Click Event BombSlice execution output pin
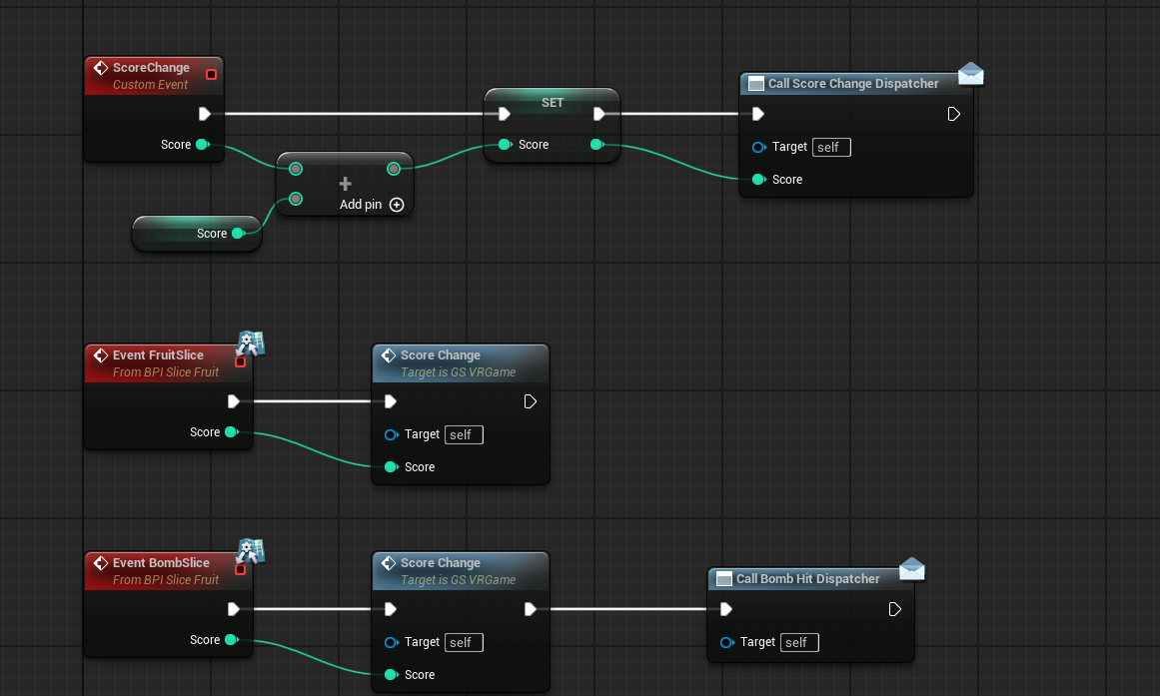The width and height of the screenshot is (1160, 696). coord(233,609)
